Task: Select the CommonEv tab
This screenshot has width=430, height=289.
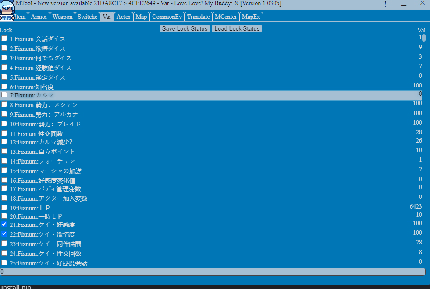Action: (x=167, y=17)
